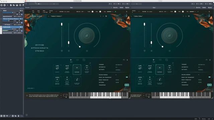Viewport: 214px width, 120px height.
Task: Open Spitfire settings gear in the Cellos plugin
Action: (209, 12)
